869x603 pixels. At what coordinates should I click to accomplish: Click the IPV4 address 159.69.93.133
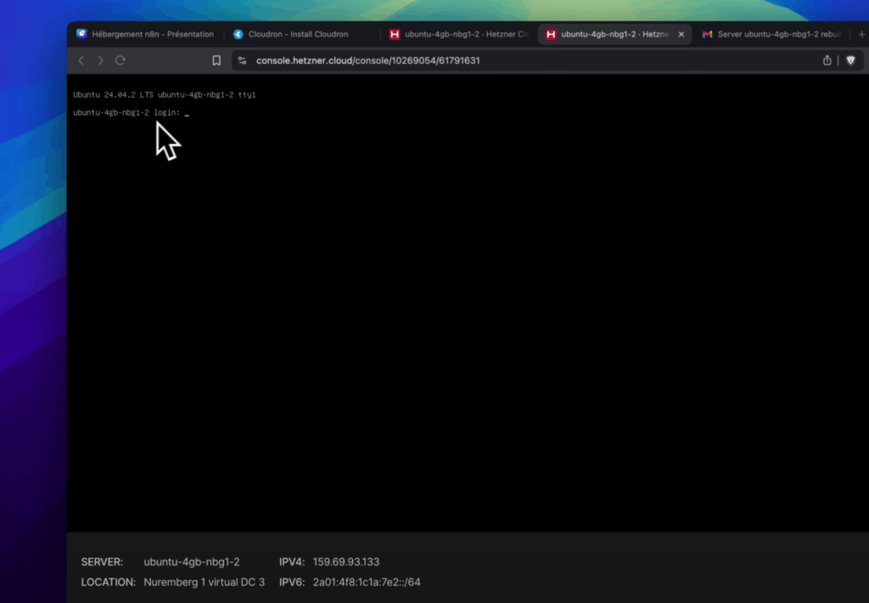point(346,561)
